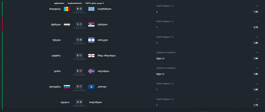
Task: Click the Slovenia flag icon
Action: click(x=67, y=87)
